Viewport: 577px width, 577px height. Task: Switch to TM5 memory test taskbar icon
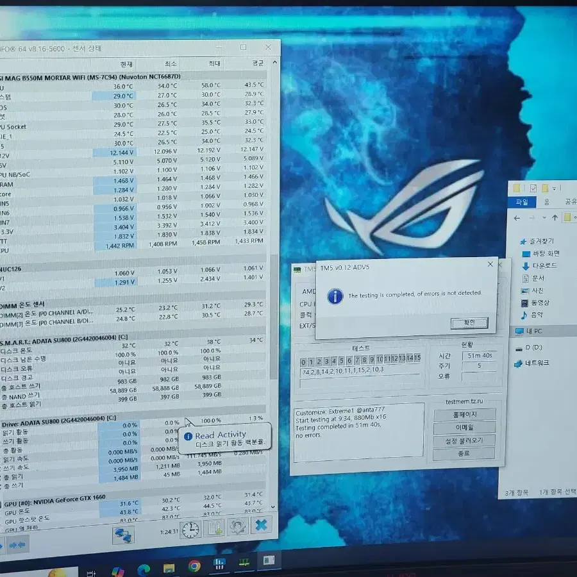[244, 562]
